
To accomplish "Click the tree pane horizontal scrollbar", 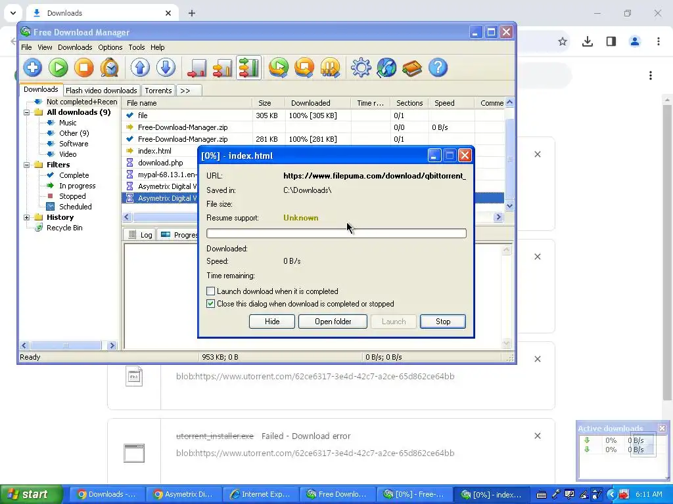I will tap(66, 345).
